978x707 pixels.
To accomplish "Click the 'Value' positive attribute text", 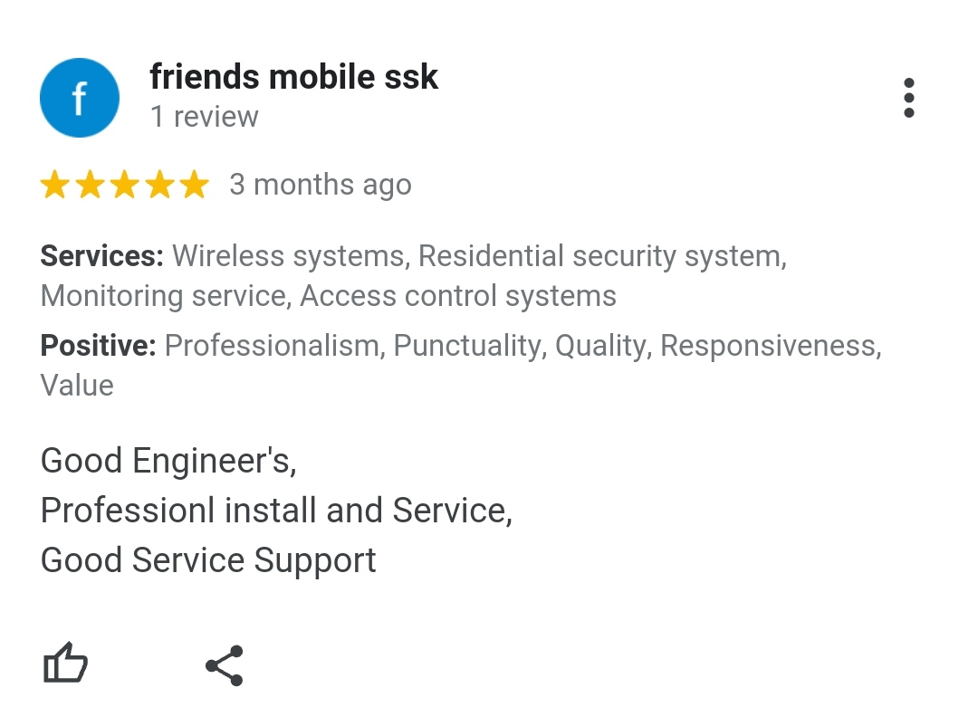I will pos(77,386).
